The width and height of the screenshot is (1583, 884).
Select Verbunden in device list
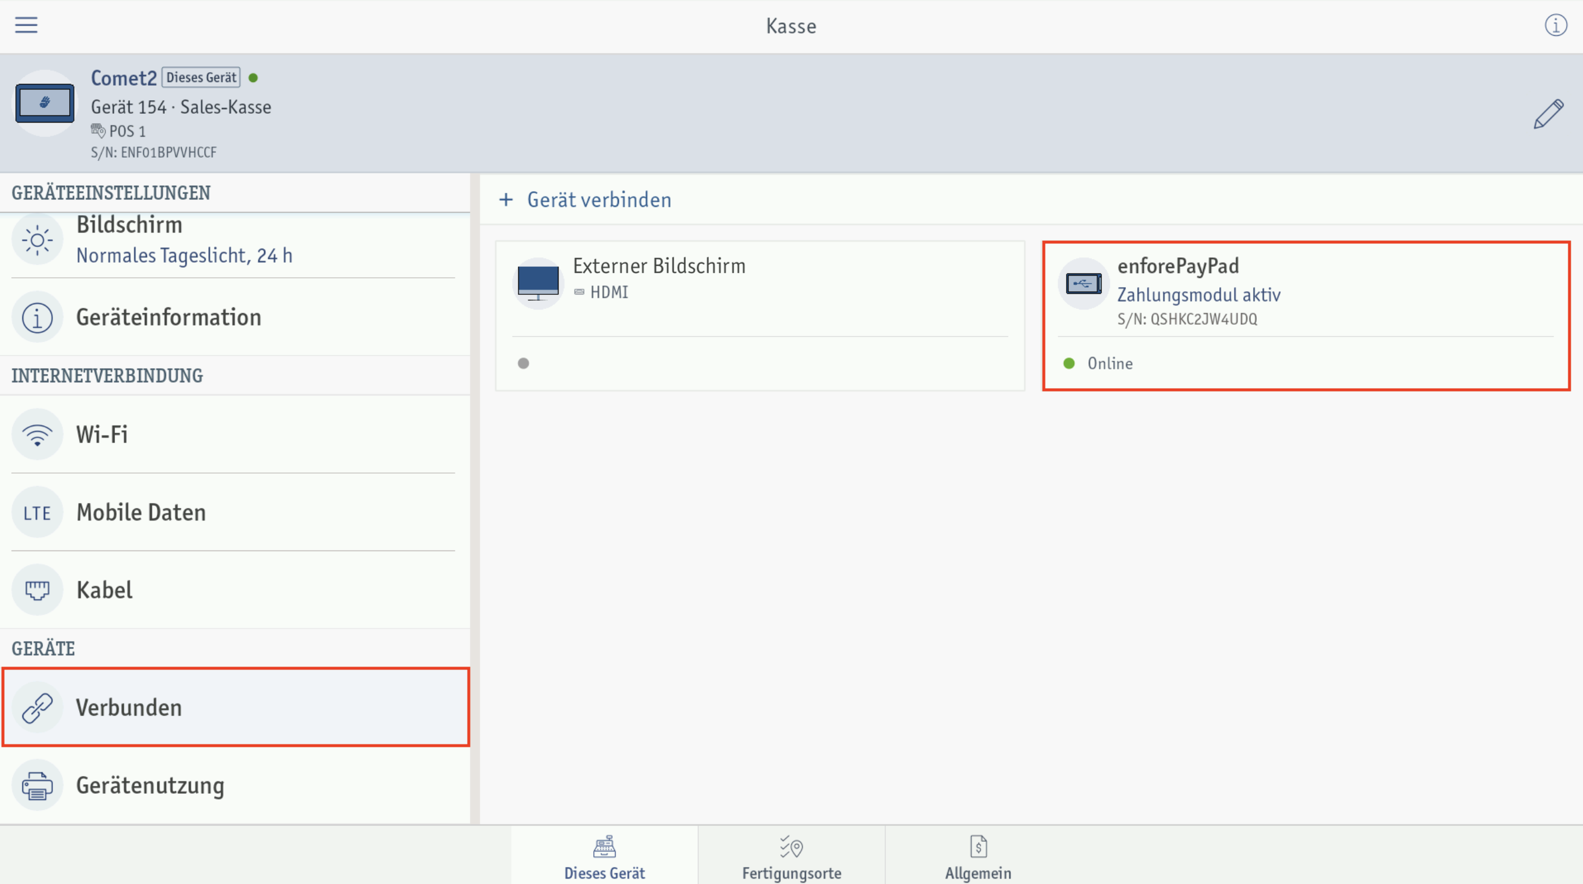coord(236,707)
